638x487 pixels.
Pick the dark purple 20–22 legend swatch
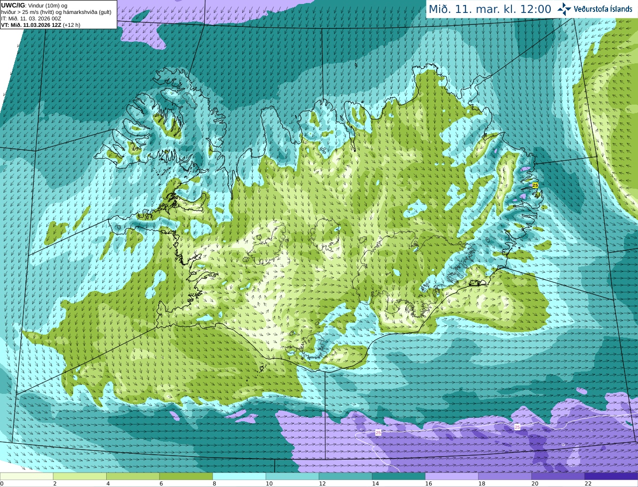(558, 476)
